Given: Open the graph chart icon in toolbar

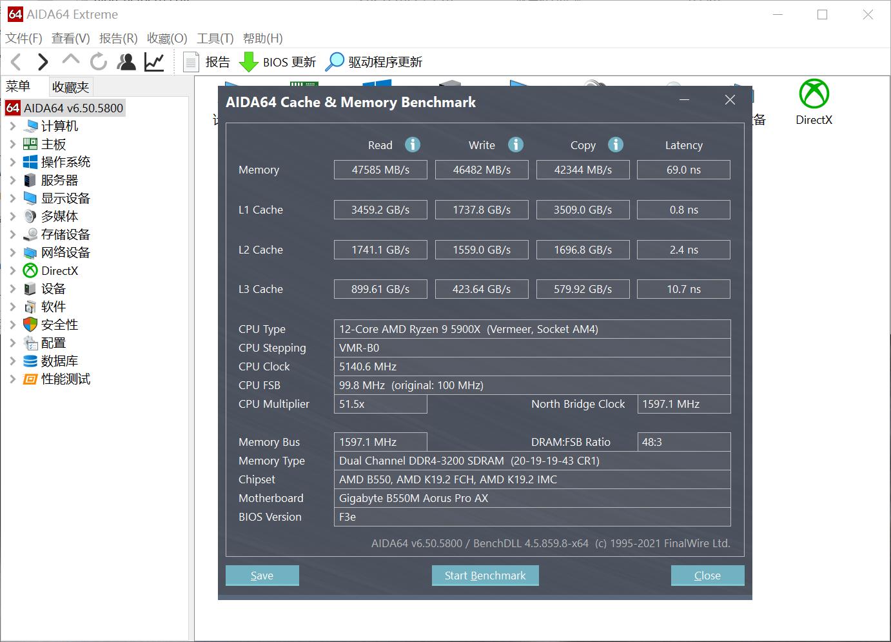Looking at the screenshot, I should 154,62.
